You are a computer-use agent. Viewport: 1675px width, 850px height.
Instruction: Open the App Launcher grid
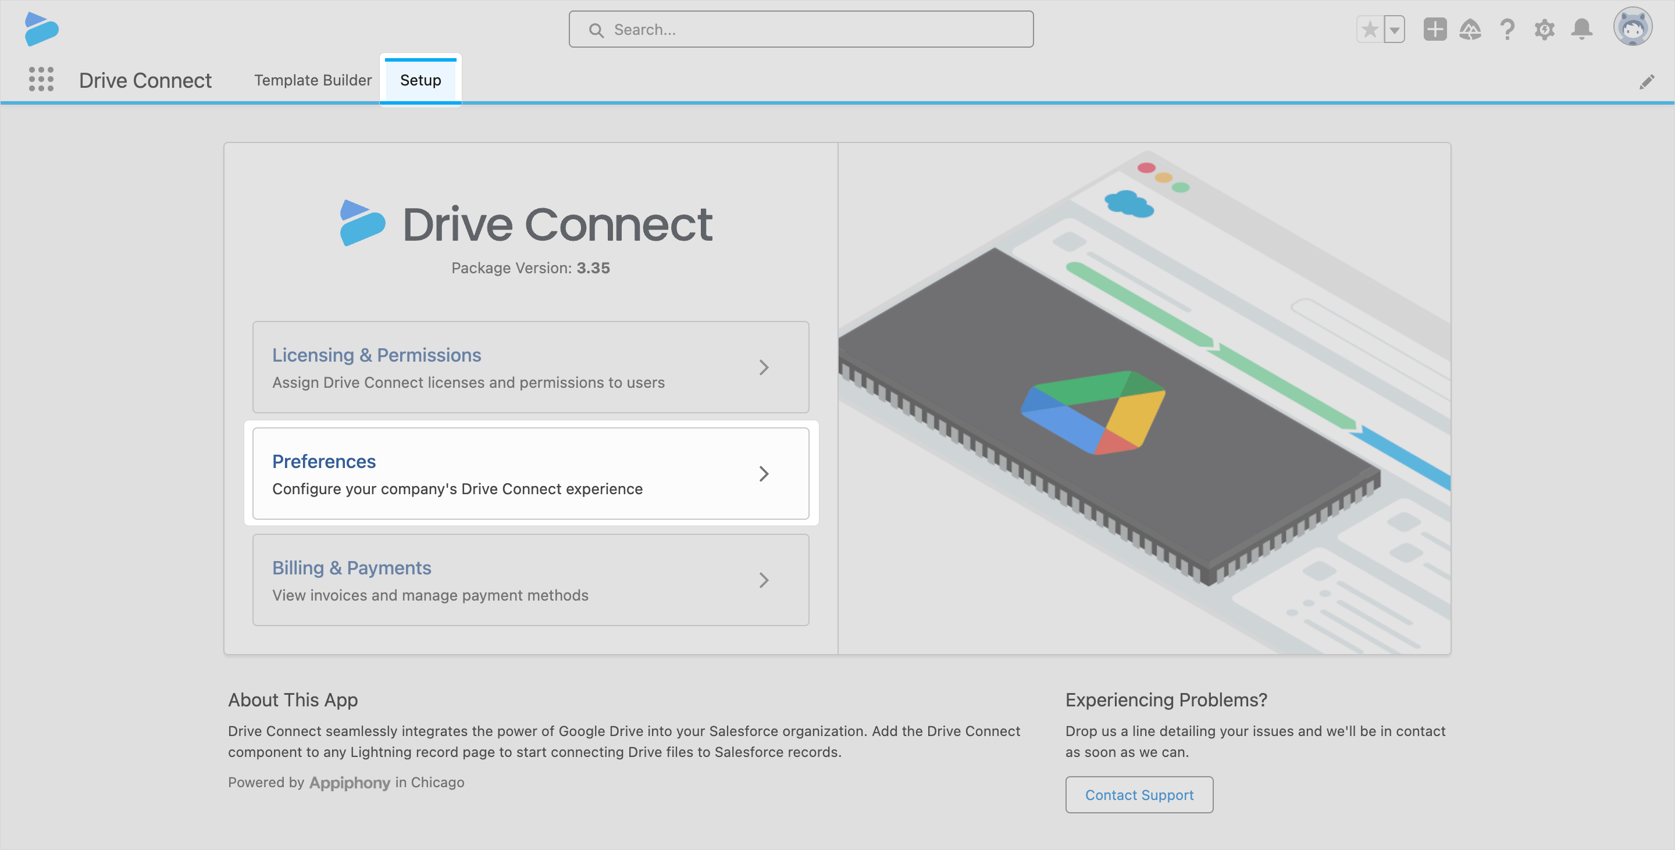41,80
